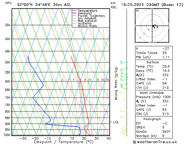Image resolution: width=186 pixels, height=144 pixels.
Task: Click the wind barb at 850 hPa
Action: pos(124,117)
